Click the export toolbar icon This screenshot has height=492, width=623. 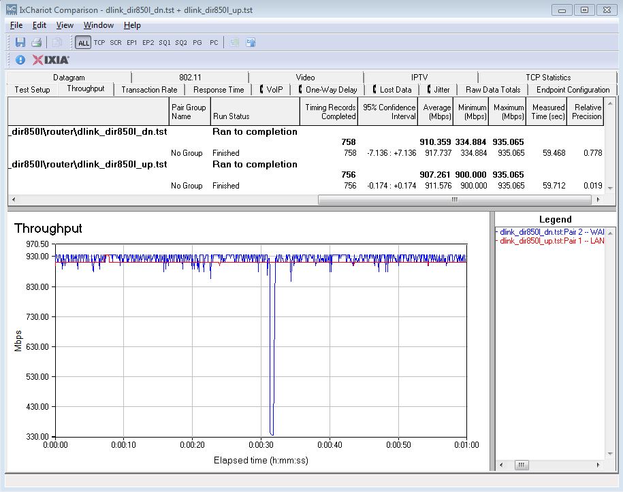pyautogui.click(x=251, y=42)
